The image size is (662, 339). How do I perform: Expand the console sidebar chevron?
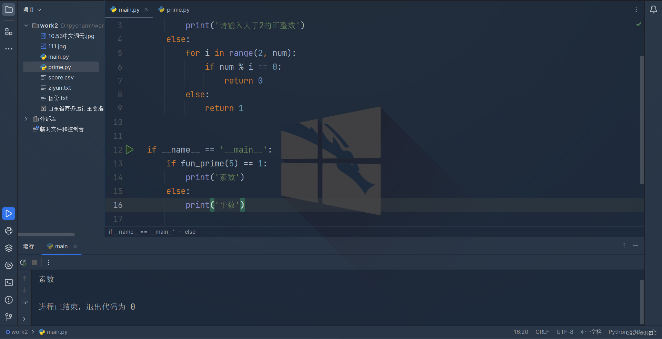pos(24,319)
